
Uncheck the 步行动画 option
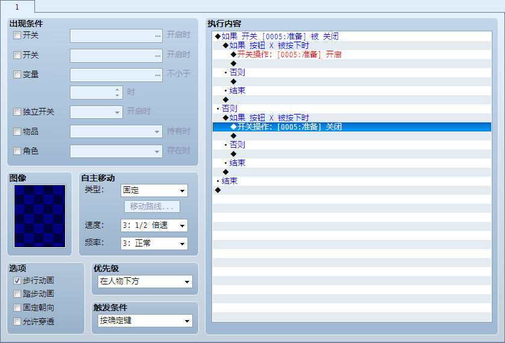point(17,280)
